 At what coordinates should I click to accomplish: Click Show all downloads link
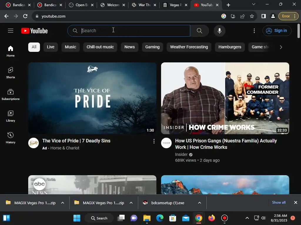[279, 202]
